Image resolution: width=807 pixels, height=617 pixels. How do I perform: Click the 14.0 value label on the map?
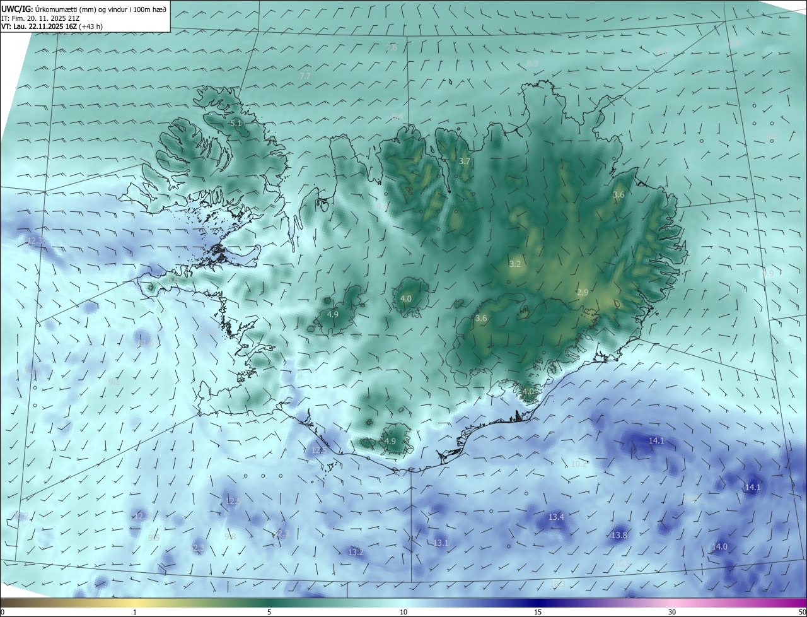719,546
